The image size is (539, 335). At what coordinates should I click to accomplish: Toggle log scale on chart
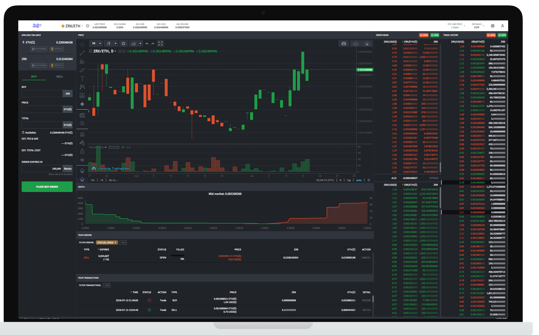click(x=349, y=180)
